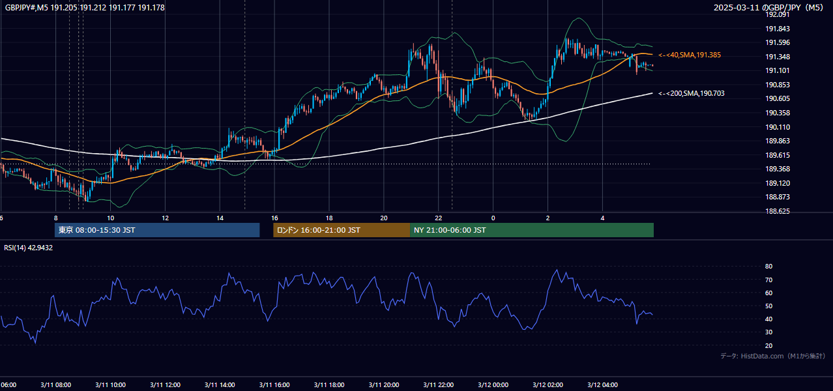Click price axis value 188.873
Screen dimensions: 833x391
coord(778,197)
